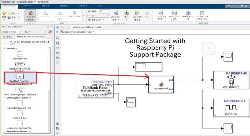Open the library search box dropdown
This screenshot has height=136, width=250.
pos(21,32)
